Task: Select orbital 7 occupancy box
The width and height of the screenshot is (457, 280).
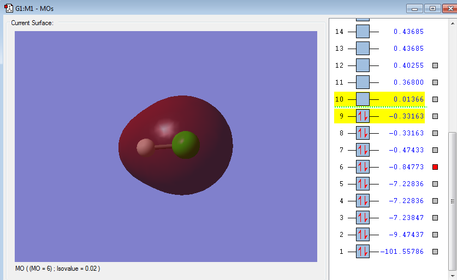Action: point(363,150)
